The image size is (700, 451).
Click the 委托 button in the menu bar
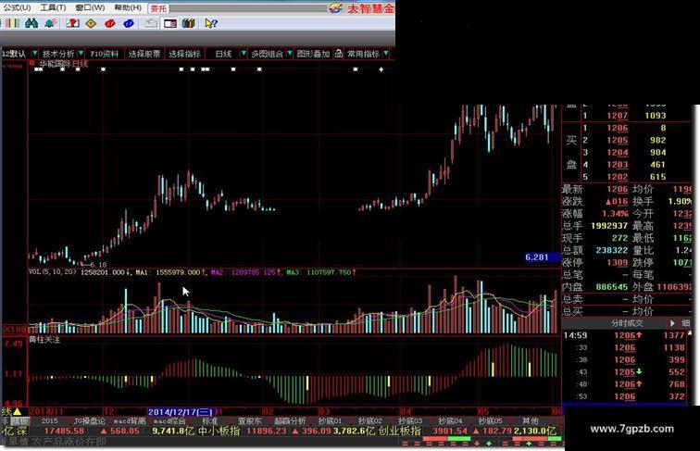tap(158, 8)
